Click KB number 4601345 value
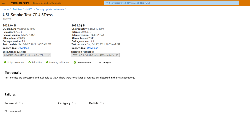The width and height of the screenshot is (250, 134). click(90, 38)
